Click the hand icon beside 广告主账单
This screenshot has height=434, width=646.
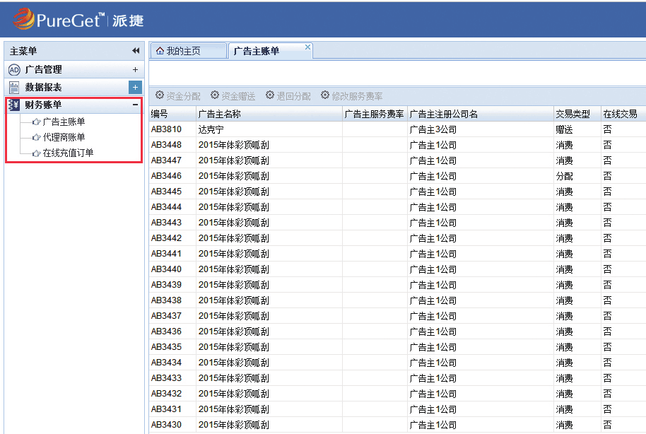[36, 122]
